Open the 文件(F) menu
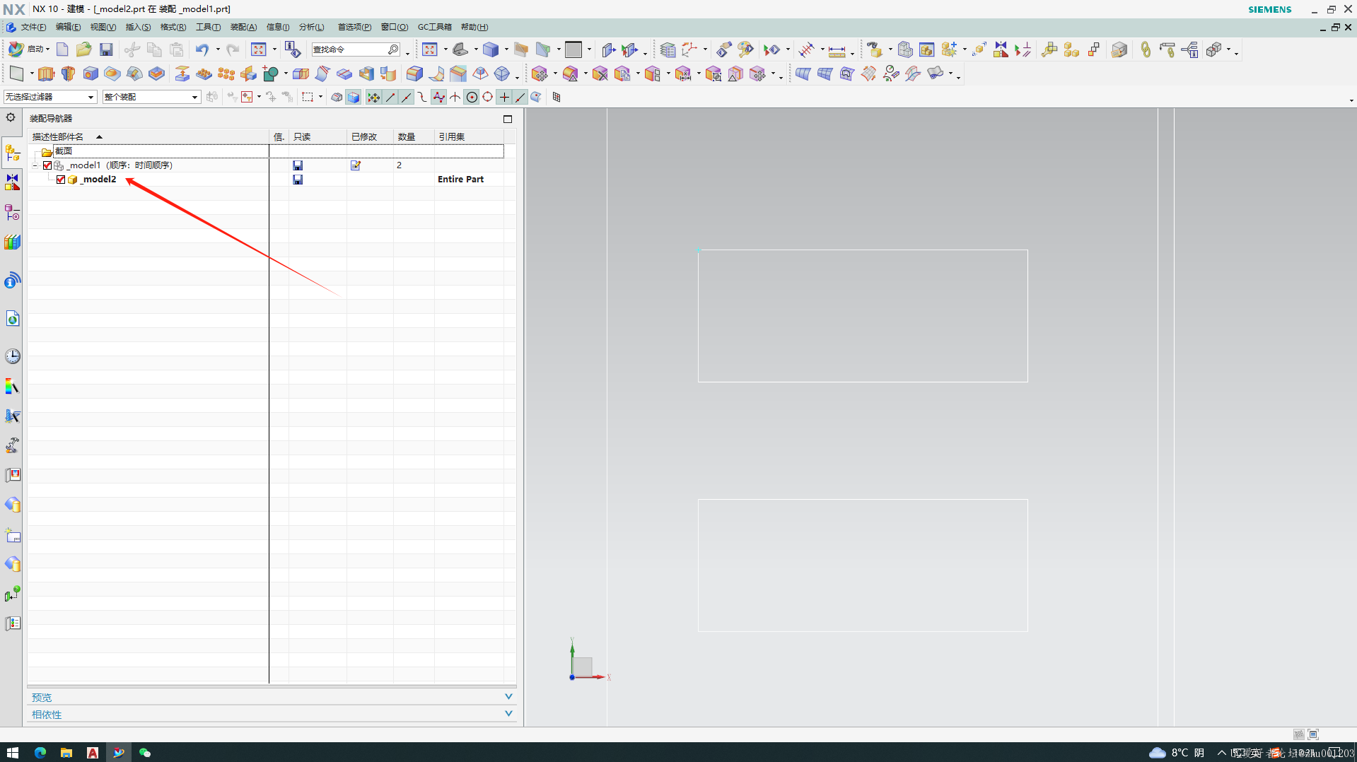Viewport: 1357px width, 762px height. coord(33,27)
